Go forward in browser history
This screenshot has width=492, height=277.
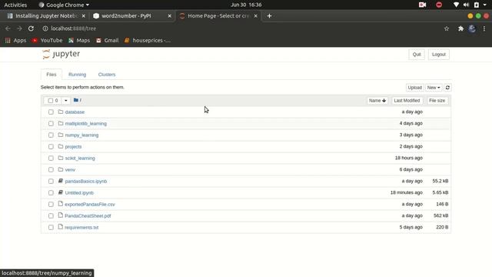[x=19, y=28]
